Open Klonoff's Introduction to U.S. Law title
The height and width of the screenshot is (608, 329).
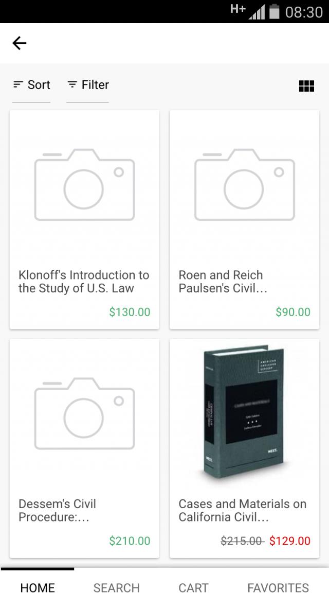84,282
